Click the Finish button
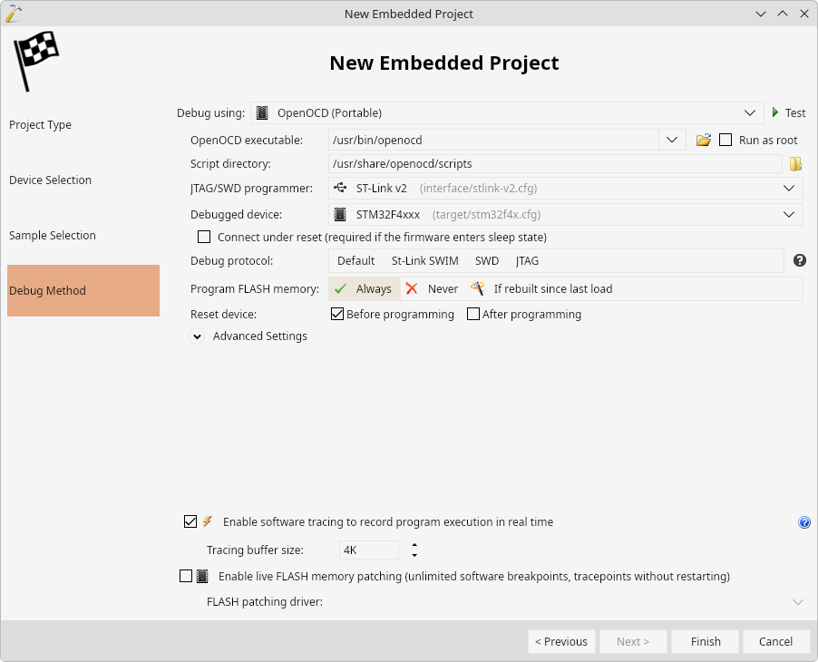Image resolution: width=818 pixels, height=662 pixels. [x=705, y=642]
